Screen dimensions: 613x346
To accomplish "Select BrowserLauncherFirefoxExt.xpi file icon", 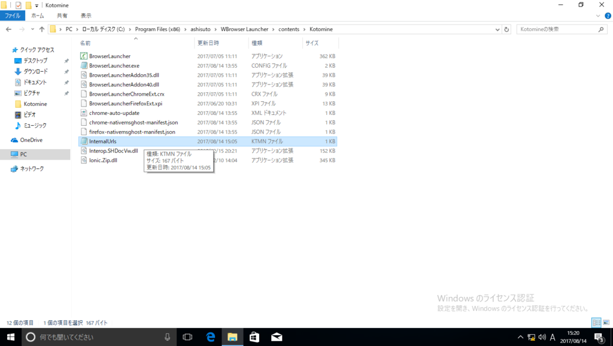I will click(x=84, y=104).
